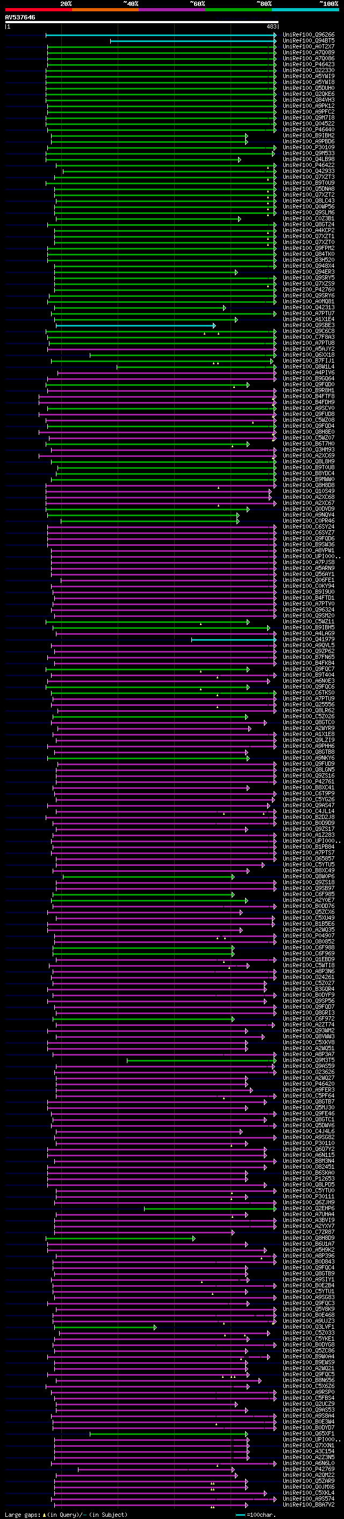Screen dimensions: 344x1519
Task: Click hit UniRef100_P30109
Action: (308, 148)
